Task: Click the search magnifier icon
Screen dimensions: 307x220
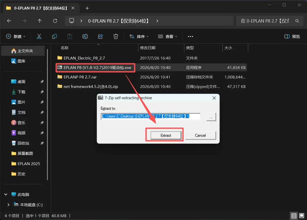Action: coord(297,21)
